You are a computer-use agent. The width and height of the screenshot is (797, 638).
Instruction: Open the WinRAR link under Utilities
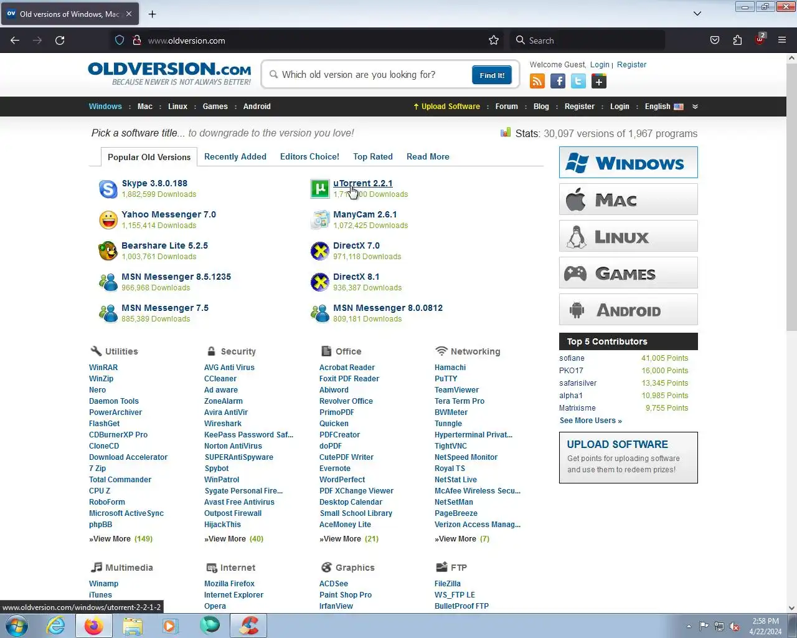(103, 368)
